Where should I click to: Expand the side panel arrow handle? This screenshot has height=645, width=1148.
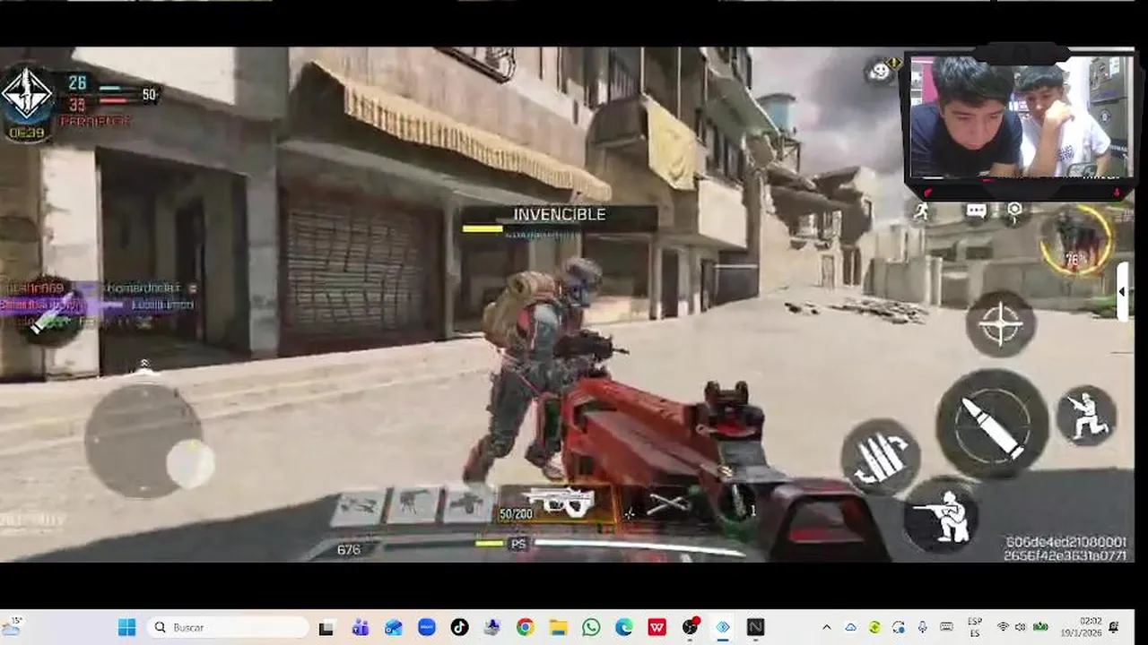[1122, 292]
